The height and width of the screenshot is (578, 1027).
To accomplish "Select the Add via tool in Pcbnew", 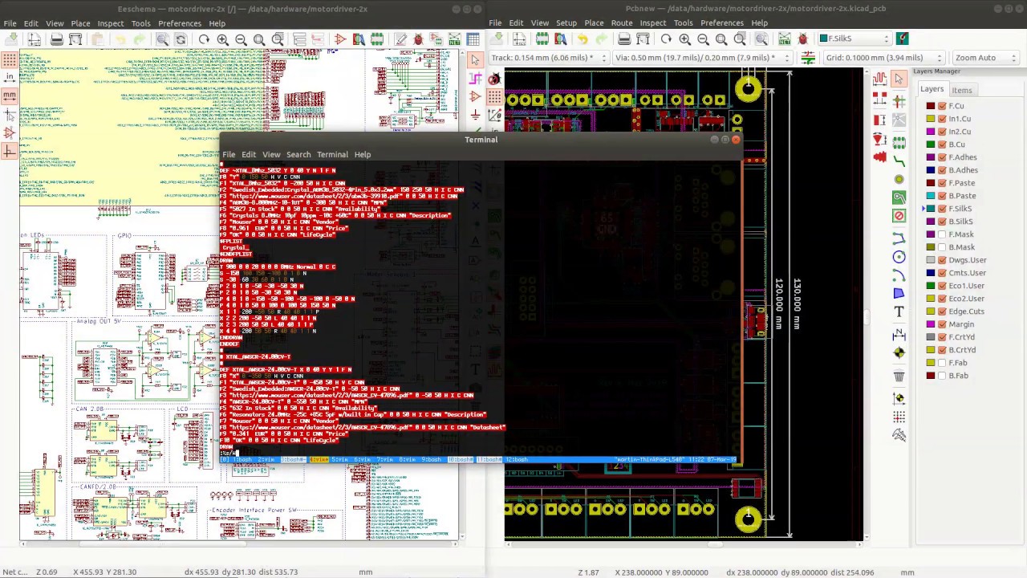I will click(899, 178).
